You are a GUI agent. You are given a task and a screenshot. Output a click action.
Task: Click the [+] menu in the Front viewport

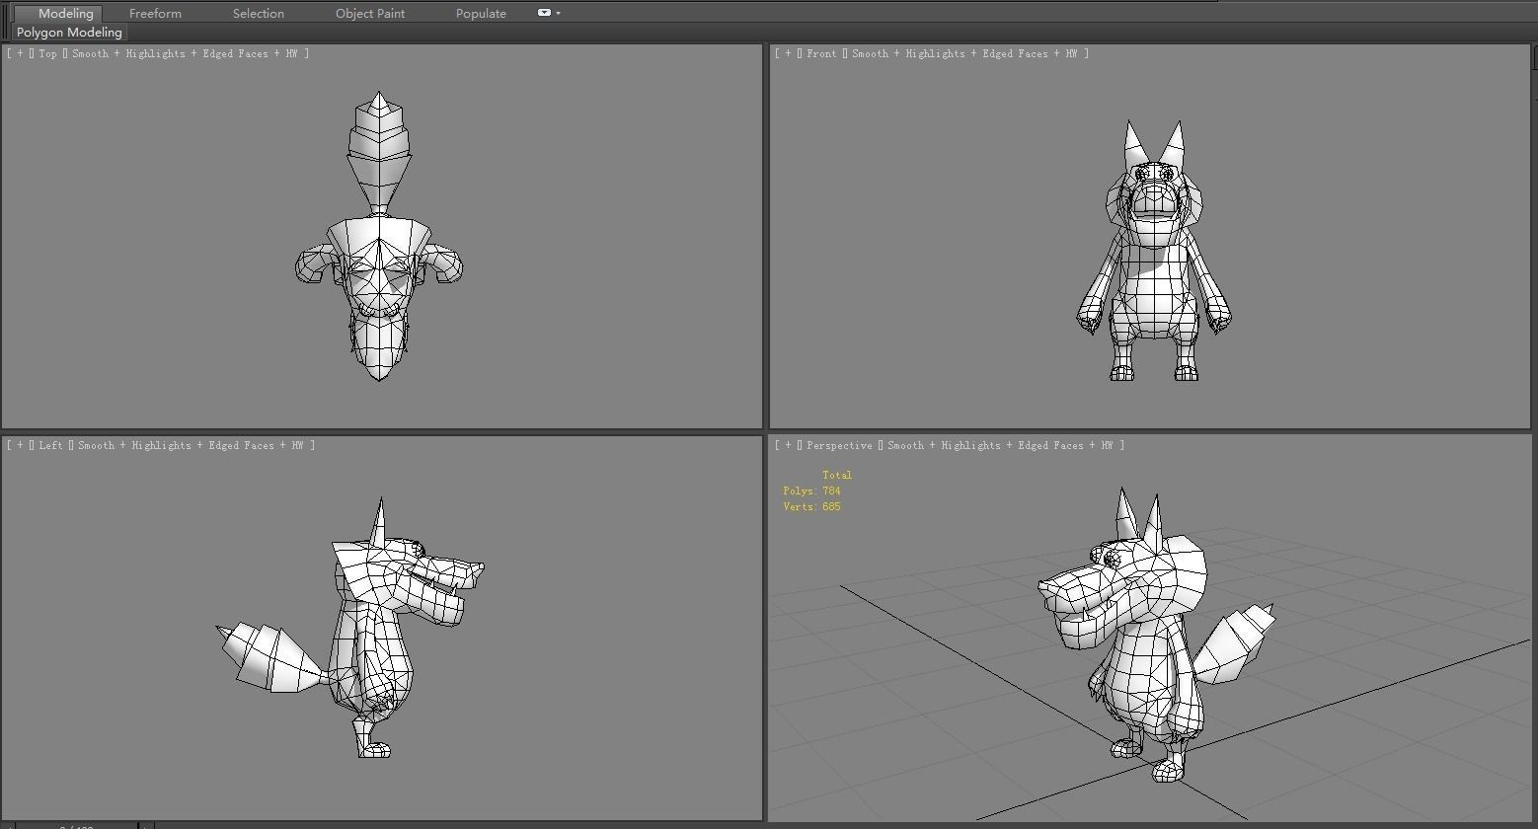click(789, 53)
